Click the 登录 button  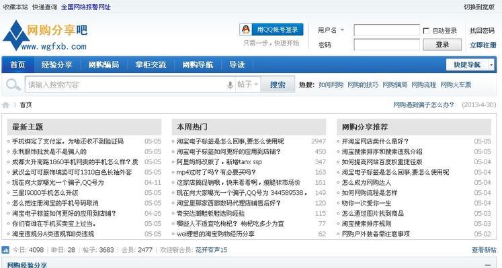pos(442,45)
